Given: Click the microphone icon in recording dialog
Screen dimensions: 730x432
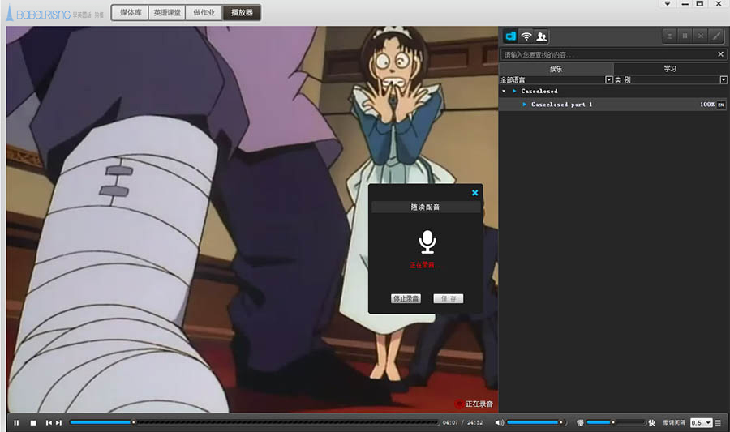Looking at the screenshot, I should pos(427,242).
